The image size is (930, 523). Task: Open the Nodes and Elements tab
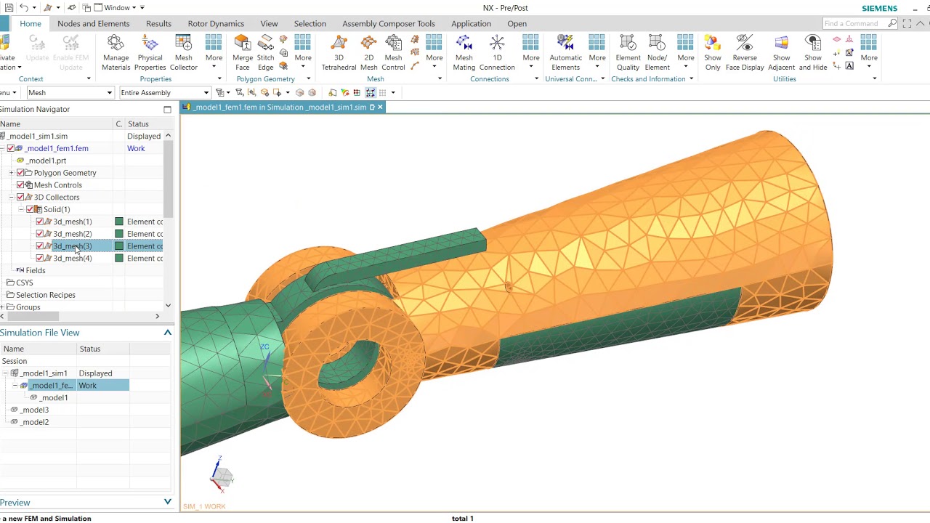point(93,23)
